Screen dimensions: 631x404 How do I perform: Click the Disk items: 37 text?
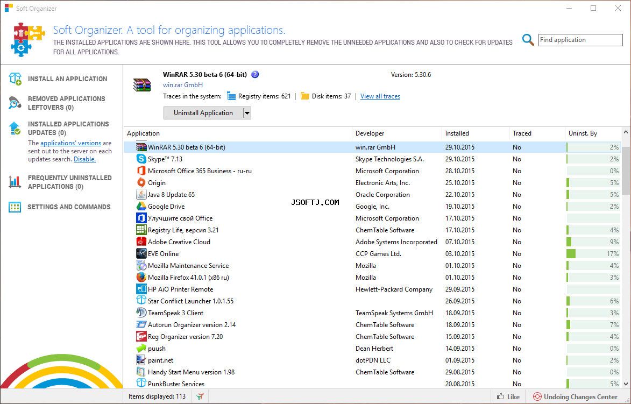tap(331, 96)
